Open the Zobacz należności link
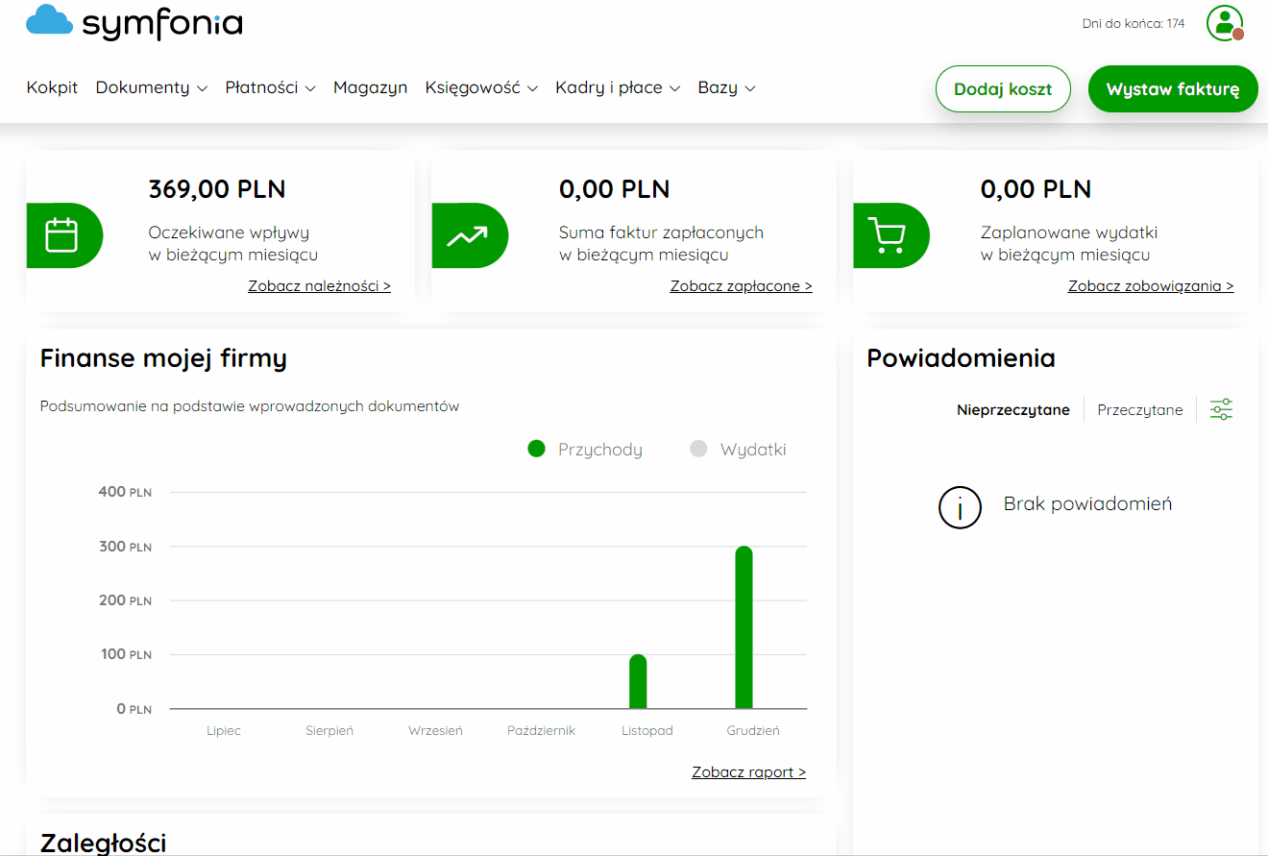The height and width of the screenshot is (856, 1268). (x=319, y=286)
